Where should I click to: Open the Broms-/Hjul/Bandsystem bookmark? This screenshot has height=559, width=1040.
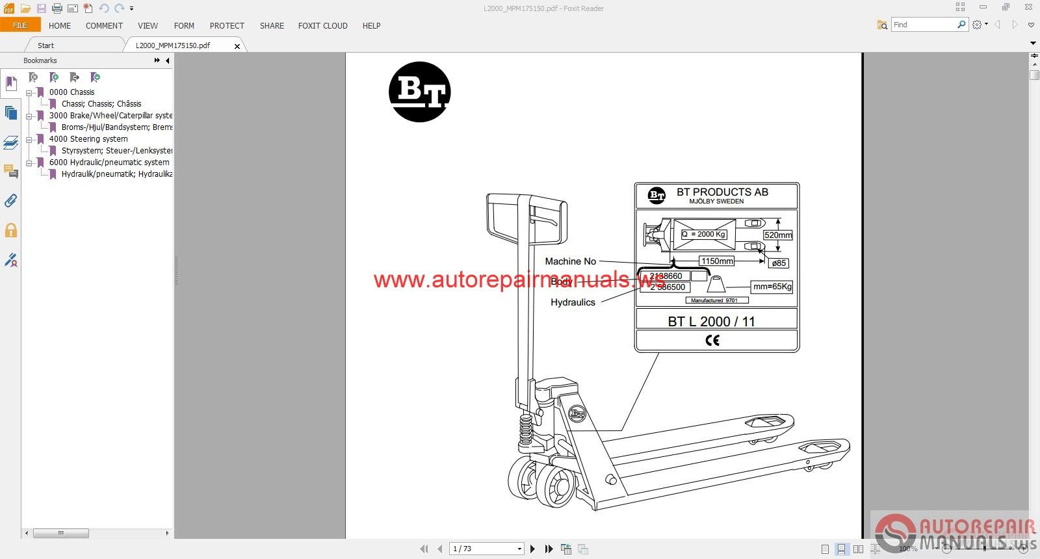click(x=116, y=127)
